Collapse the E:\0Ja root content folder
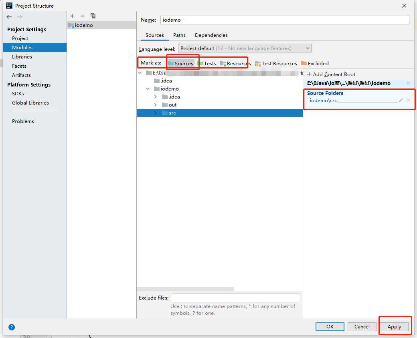Viewport: 417px width, 338px height. [x=140, y=73]
